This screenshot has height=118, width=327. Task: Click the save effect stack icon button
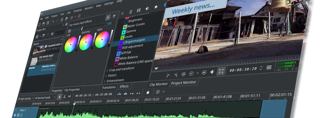click(x=108, y=18)
